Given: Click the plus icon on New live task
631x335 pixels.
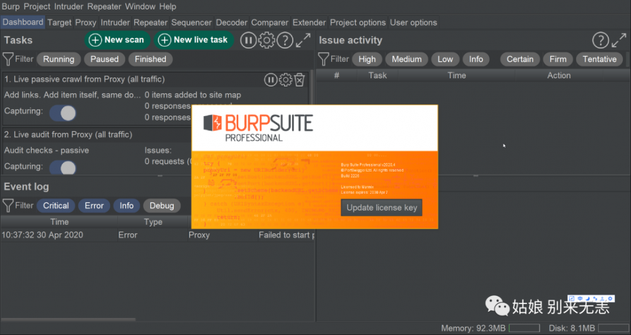Looking at the screenshot, I should coord(164,40).
